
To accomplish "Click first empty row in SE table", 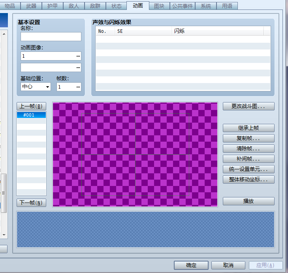I will point(183,39).
